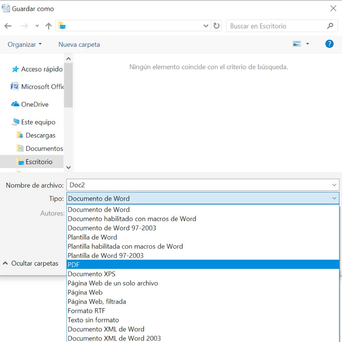Click the Microsoft Office Word icon
342x342 pixels.
click(x=15, y=86)
